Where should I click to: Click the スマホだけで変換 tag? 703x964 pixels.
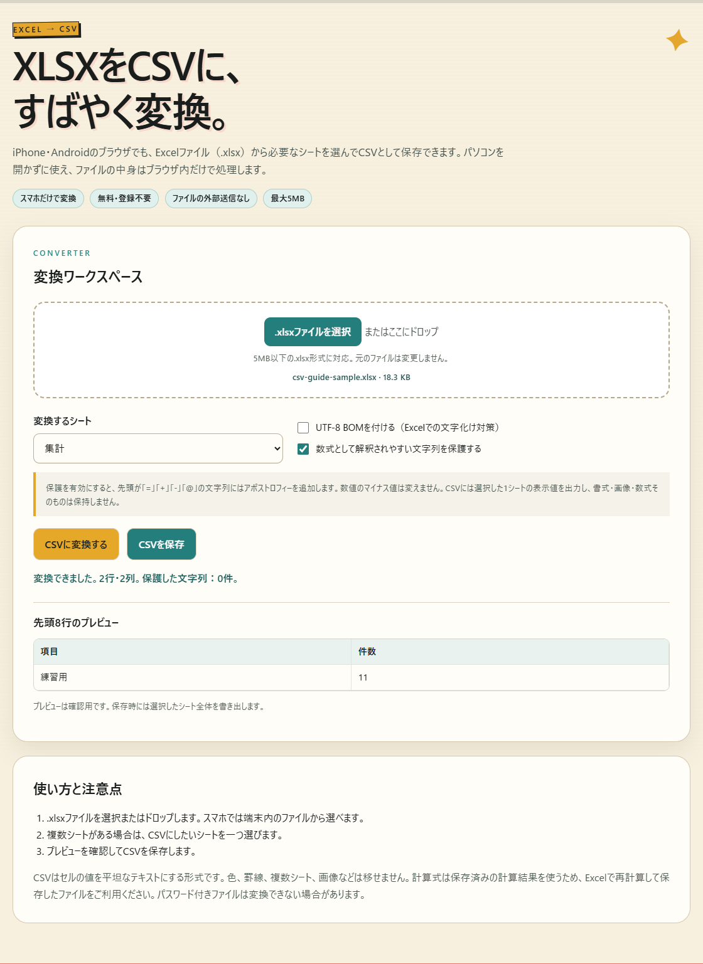[48, 198]
